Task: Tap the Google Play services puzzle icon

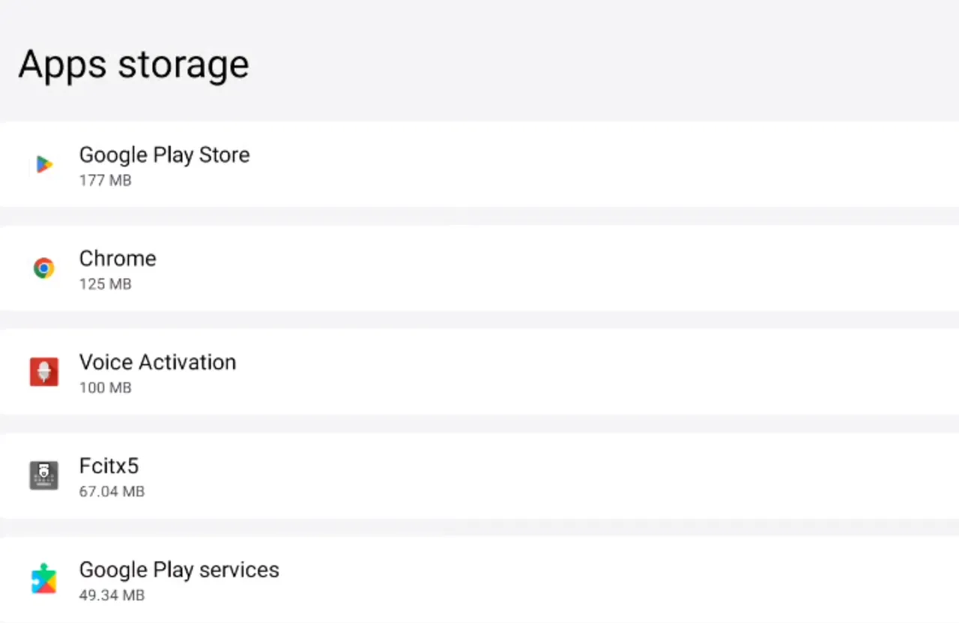Action: pyautogui.click(x=44, y=579)
